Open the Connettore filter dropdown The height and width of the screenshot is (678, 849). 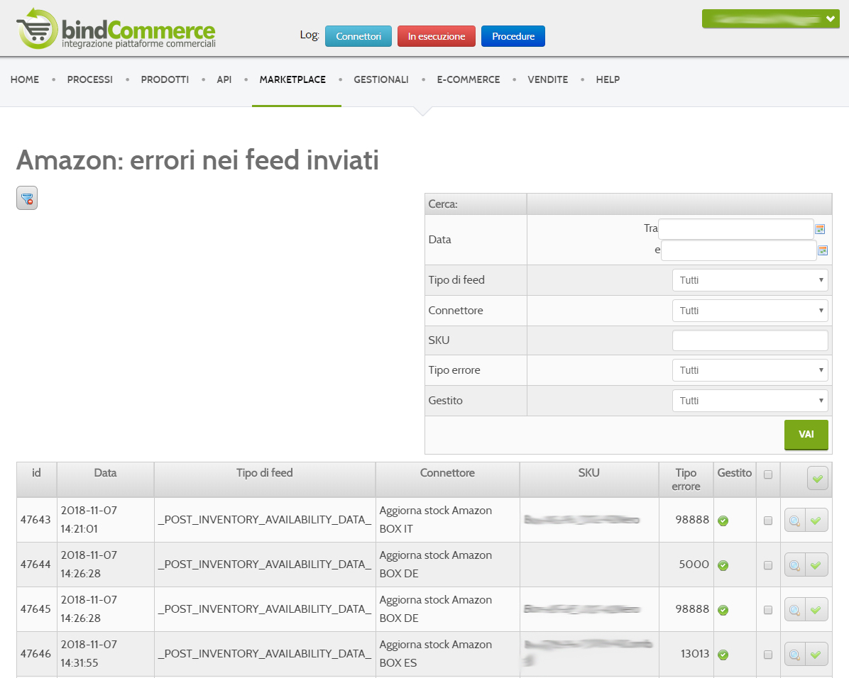click(750, 311)
